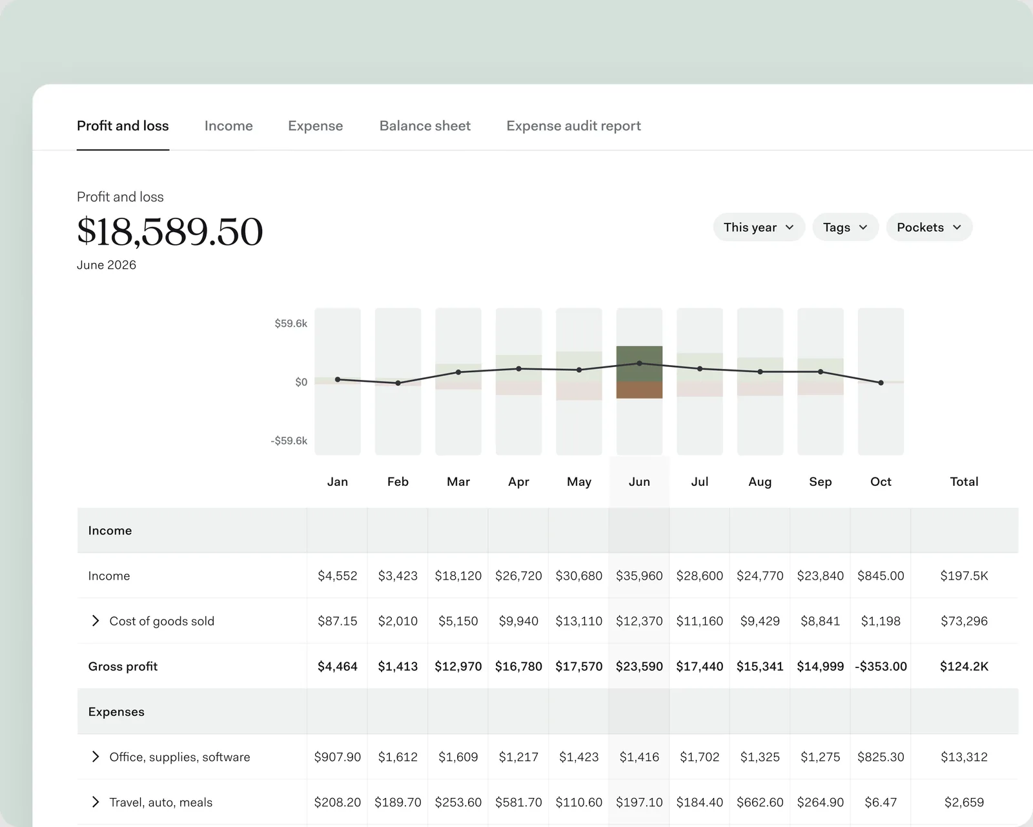Select the Balance sheet tab

click(x=425, y=126)
